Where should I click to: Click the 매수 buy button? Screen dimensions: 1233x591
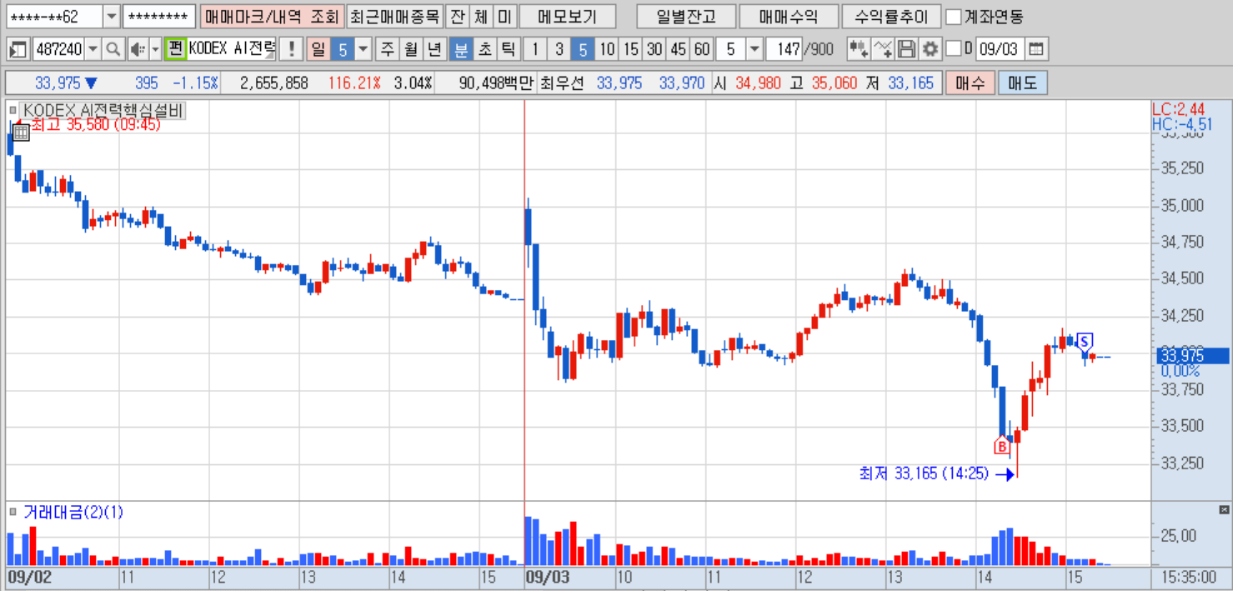(x=970, y=83)
